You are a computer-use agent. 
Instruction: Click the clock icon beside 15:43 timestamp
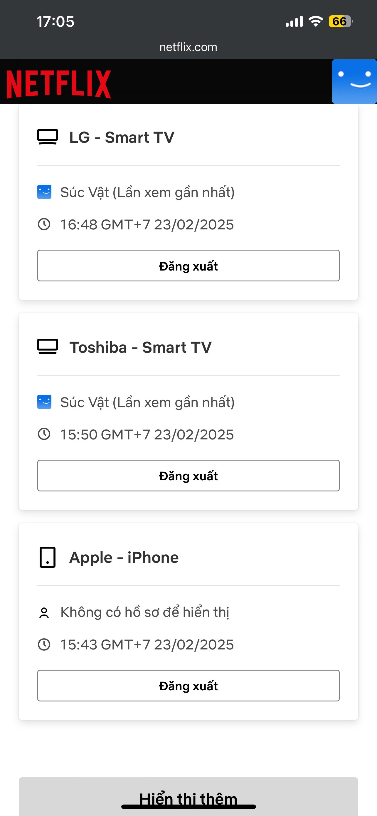click(x=44, y=644)
